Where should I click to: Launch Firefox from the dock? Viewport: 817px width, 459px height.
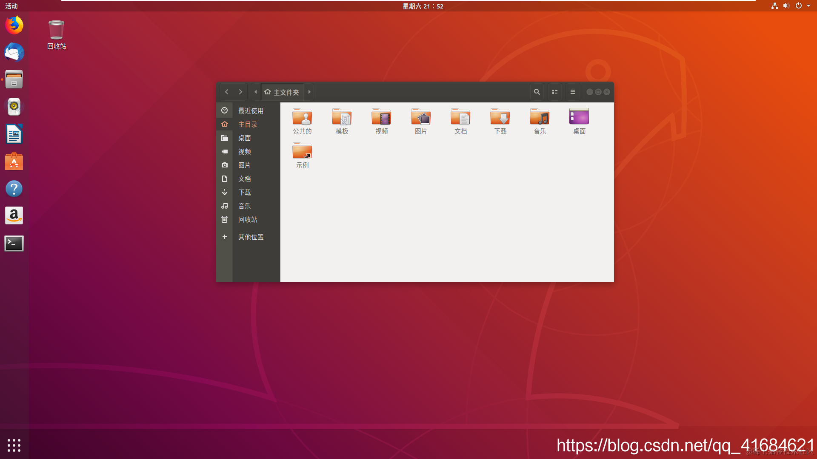click(x=14, y=25)
